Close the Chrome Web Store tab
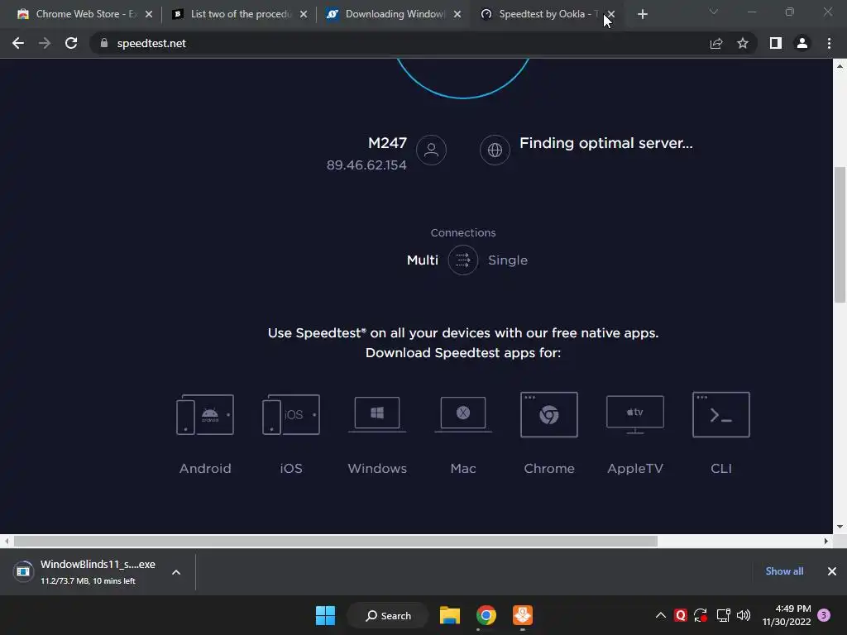847x635 pixels. click(149, 14)
